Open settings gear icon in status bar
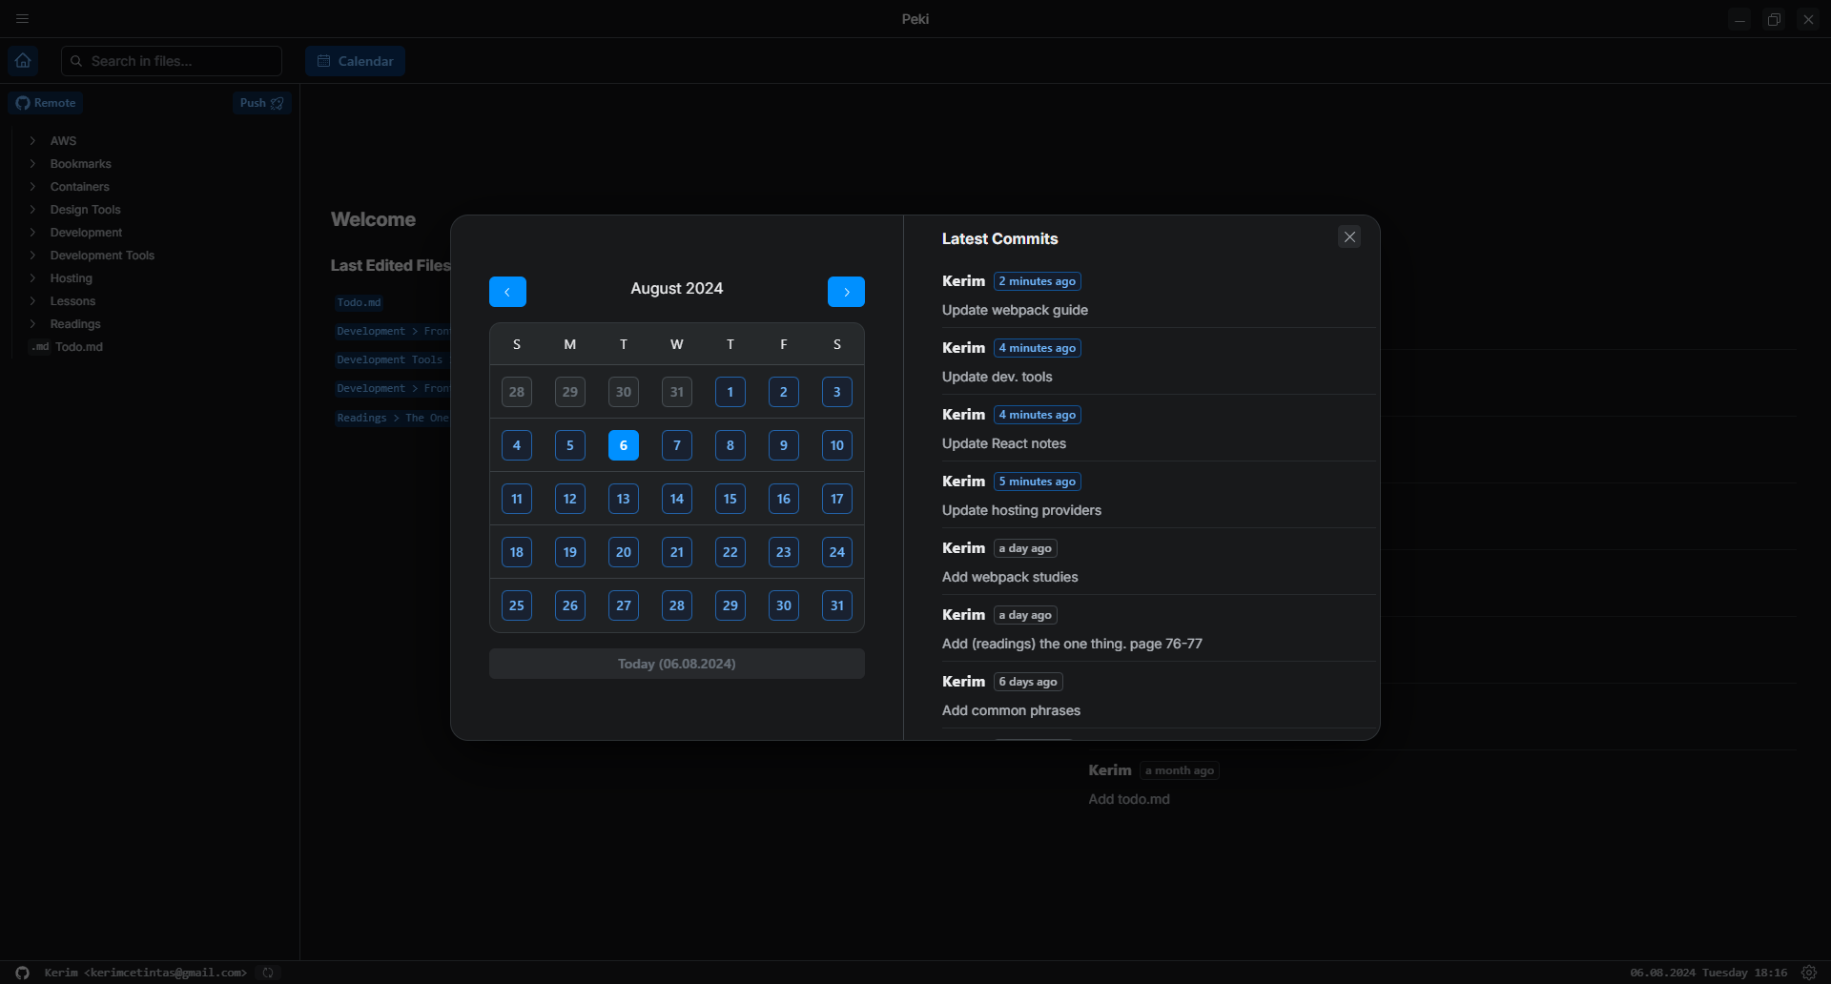1831x984 pixels. (1809, 973)
